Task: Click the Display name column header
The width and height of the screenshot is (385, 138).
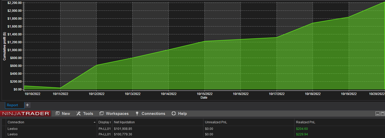Action: [104, 122]
